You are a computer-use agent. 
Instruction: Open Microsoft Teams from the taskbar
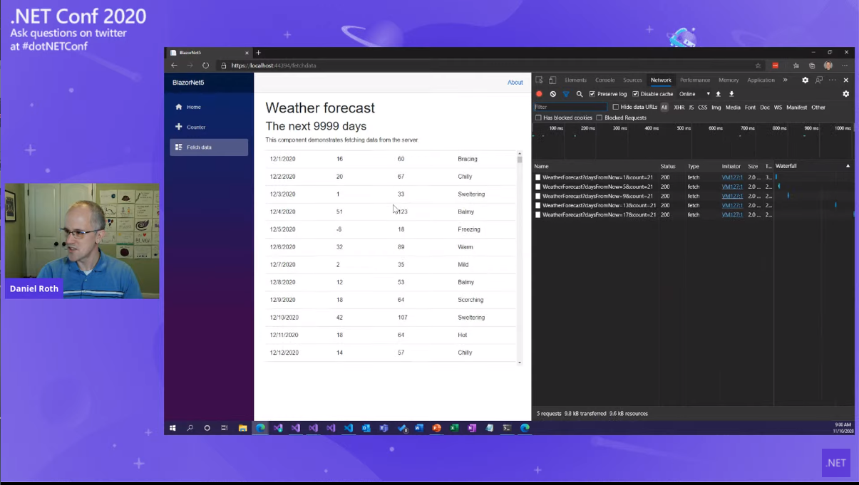[x=384, y=428]
